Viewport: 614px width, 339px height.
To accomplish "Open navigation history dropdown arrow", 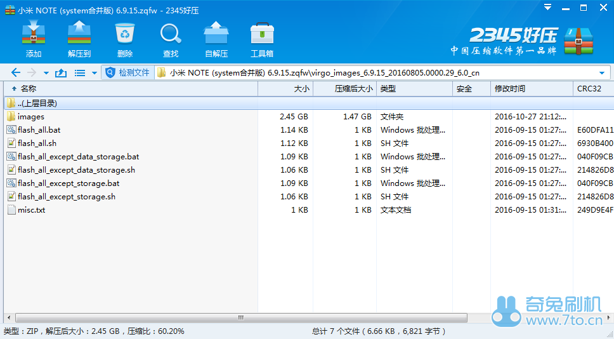I will click(x=46, y=73).
